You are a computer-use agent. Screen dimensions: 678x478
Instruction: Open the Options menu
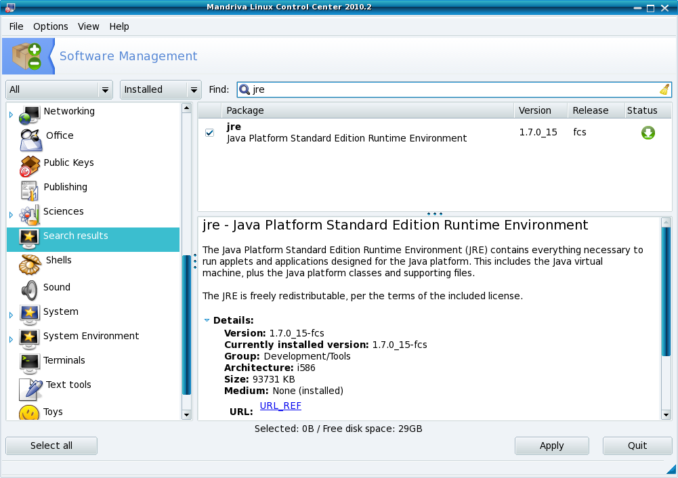tap(51, 26)
